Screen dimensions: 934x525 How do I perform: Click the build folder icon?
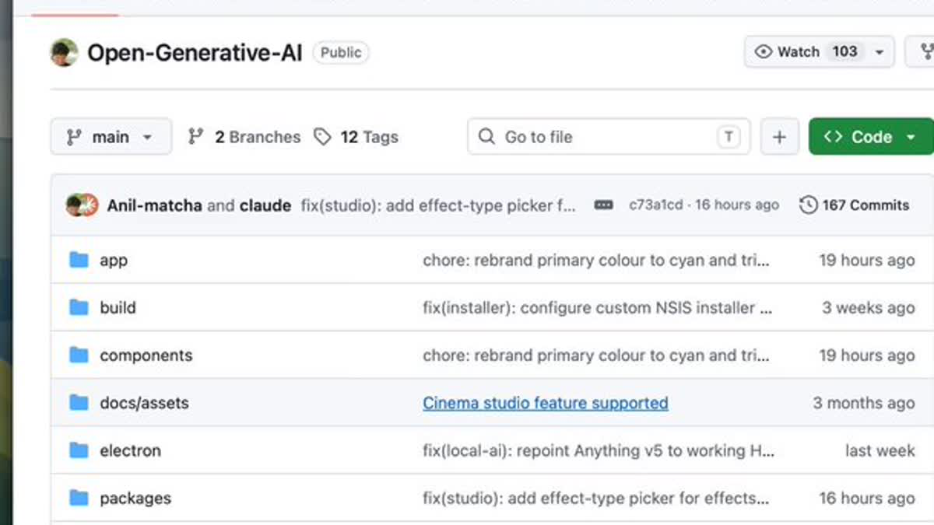(79, 307)
